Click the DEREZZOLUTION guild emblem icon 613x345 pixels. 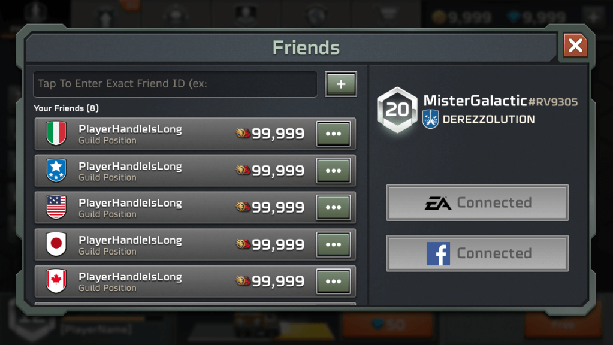[x=430, y=119]
